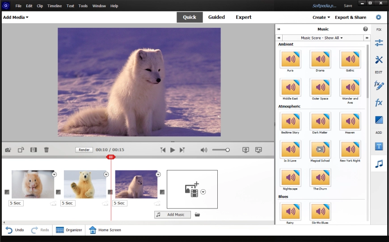This screenshot has height=242, width=389.
Task: Open the Adjust sliders panel icon
Action: point(379,42)
